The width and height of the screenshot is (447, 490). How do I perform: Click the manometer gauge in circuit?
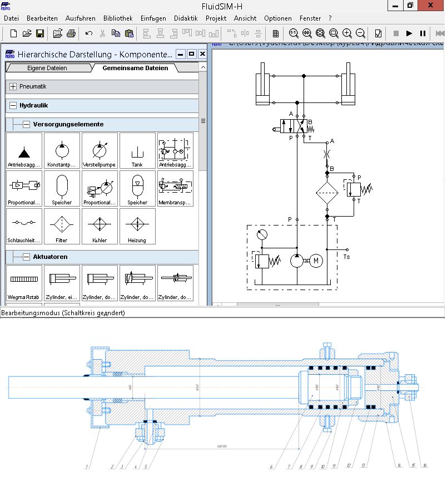pos(262,234)
